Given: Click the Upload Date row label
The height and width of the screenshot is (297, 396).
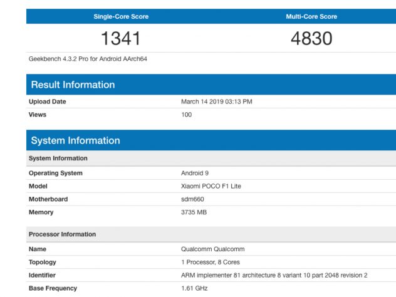Looking at the screenshot, I should 48,102.
